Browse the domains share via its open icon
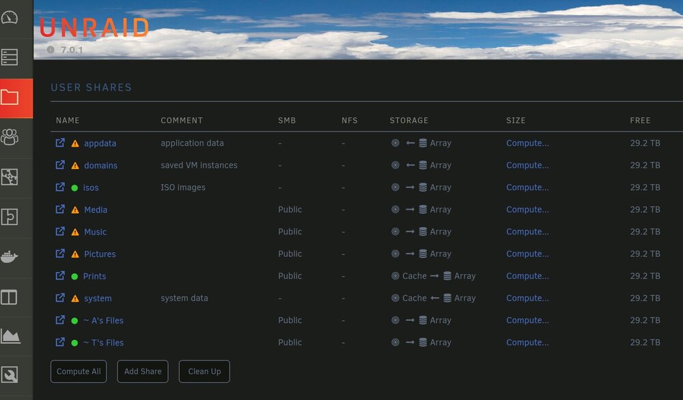The width and height of the screenshot is (683, 400). pos(60,165)
